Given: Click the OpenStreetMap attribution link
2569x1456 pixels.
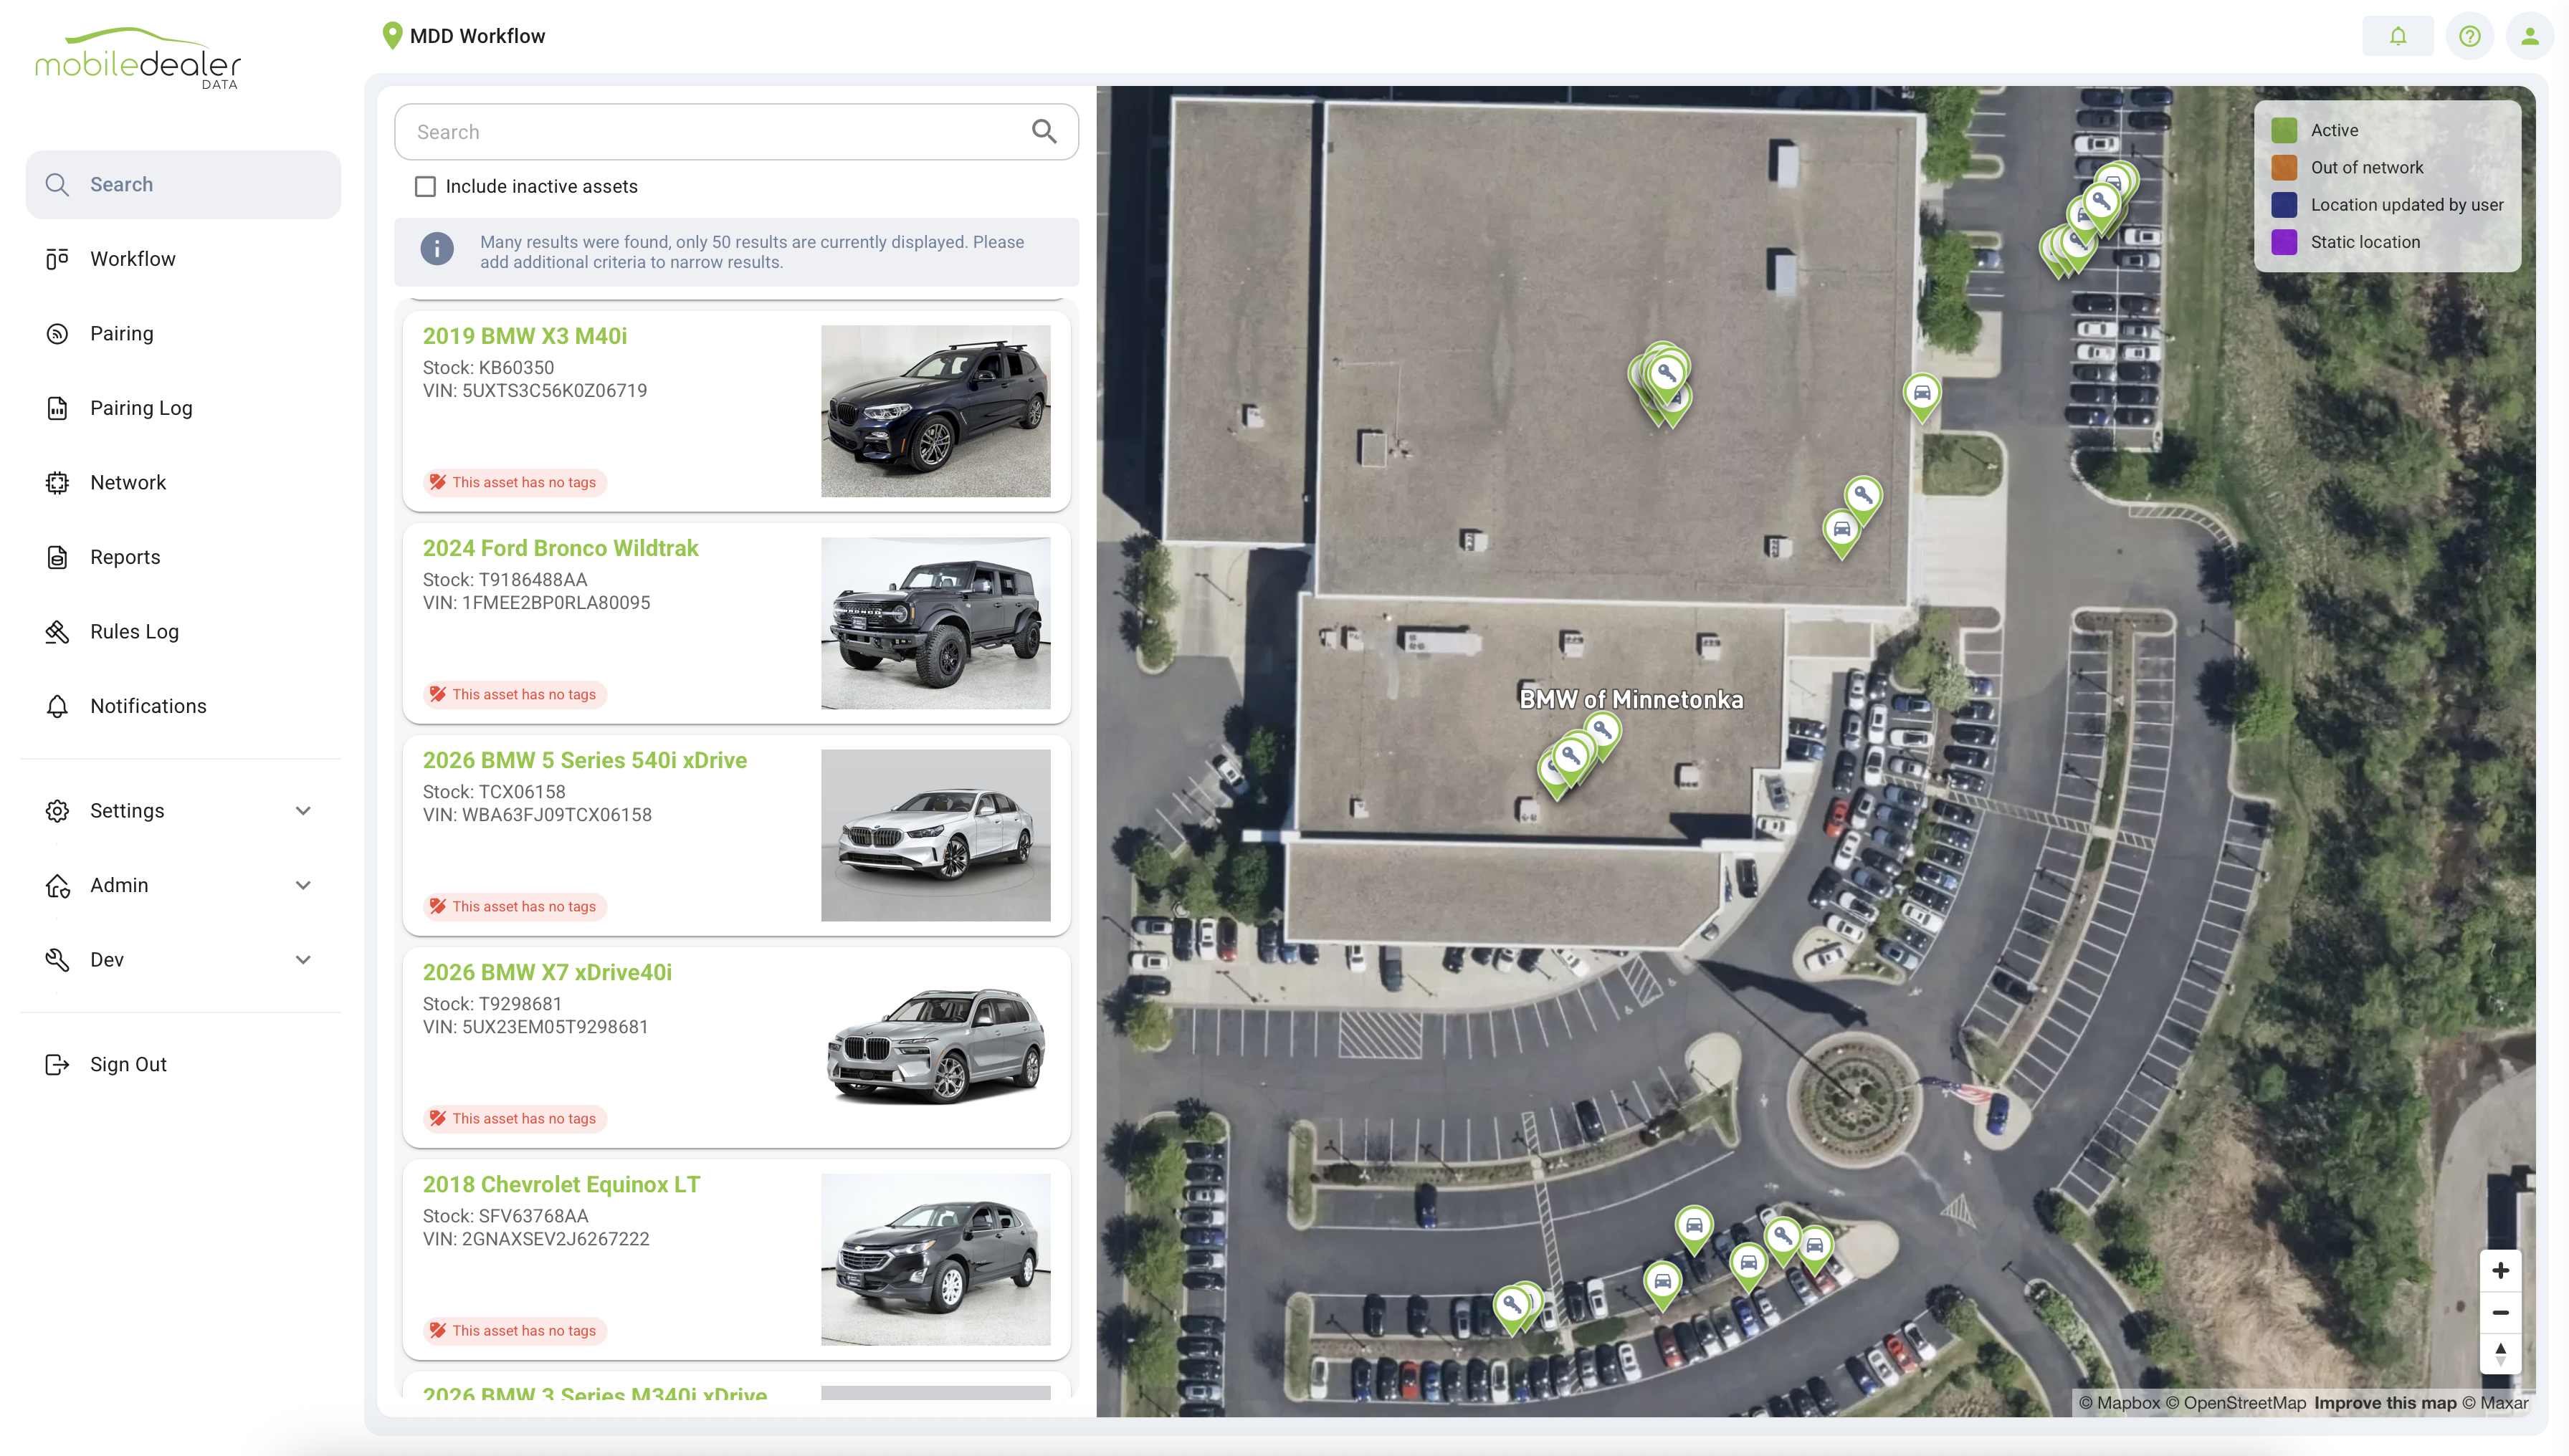Looking at the screenshot, I should tap(2235, 1403).
